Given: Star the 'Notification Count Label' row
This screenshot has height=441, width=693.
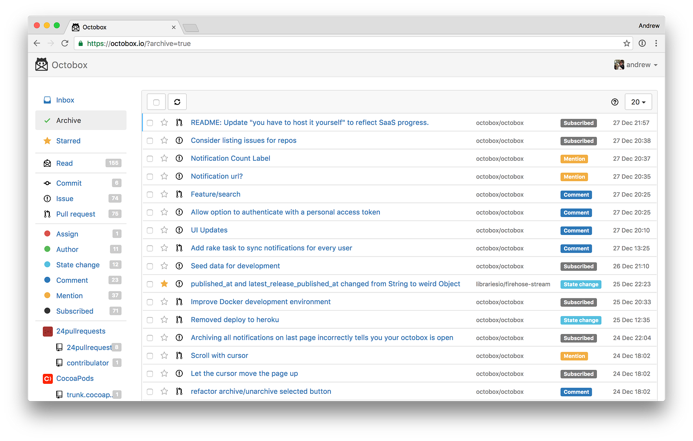Looking at the screenshot, I should [x=164, y=159].
